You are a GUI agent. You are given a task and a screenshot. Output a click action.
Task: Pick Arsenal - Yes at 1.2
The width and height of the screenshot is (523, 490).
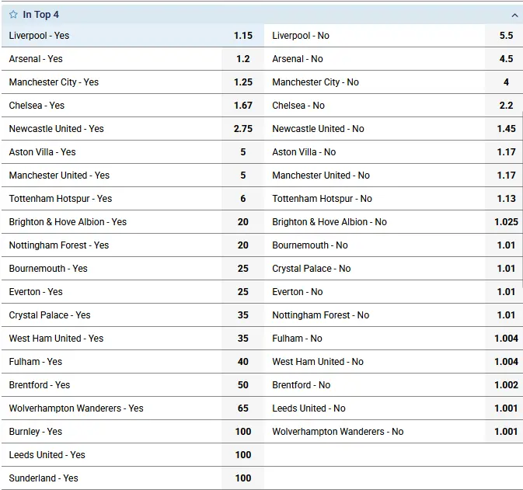[131, 59]
